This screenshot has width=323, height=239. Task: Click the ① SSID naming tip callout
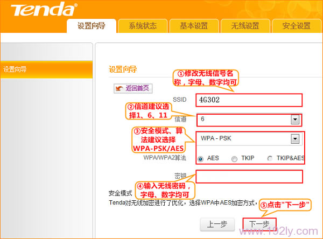(207, 78)
